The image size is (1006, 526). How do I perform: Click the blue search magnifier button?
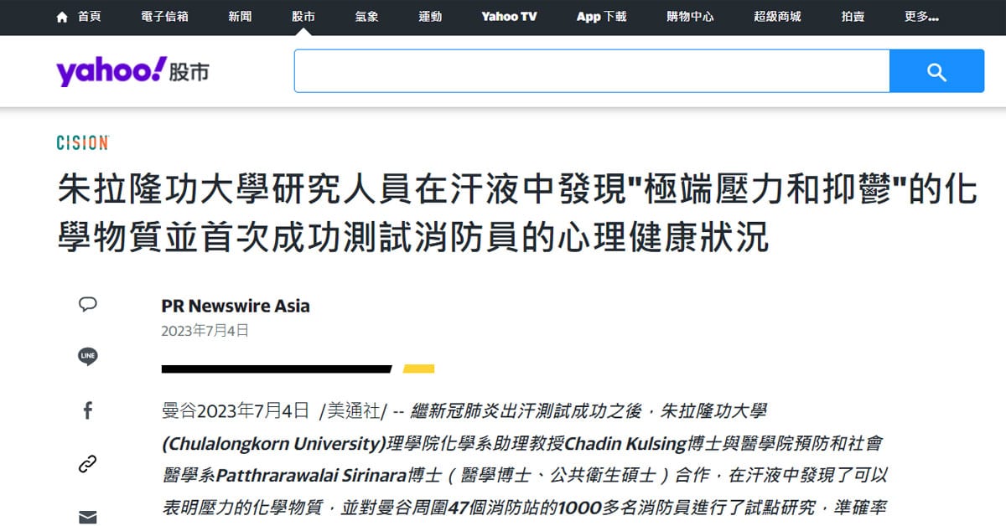tap(936, 71)
